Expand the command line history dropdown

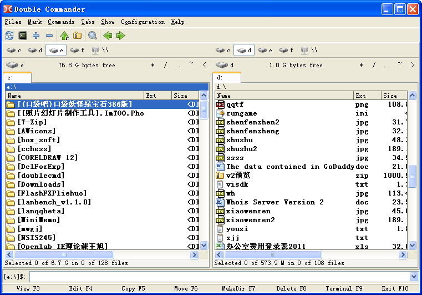414,276
